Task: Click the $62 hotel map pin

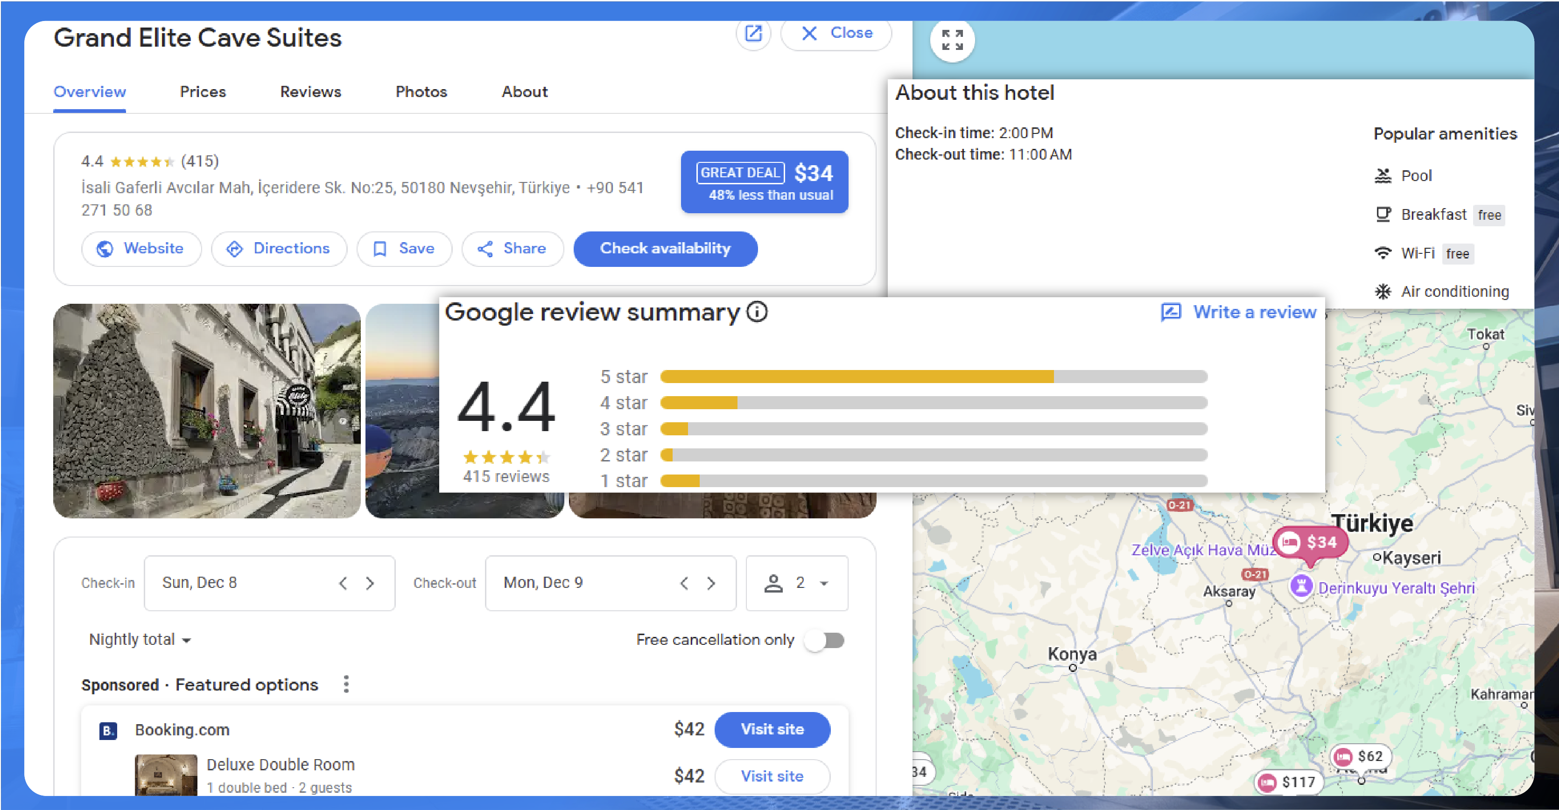Action: [x=1361, y=757]
